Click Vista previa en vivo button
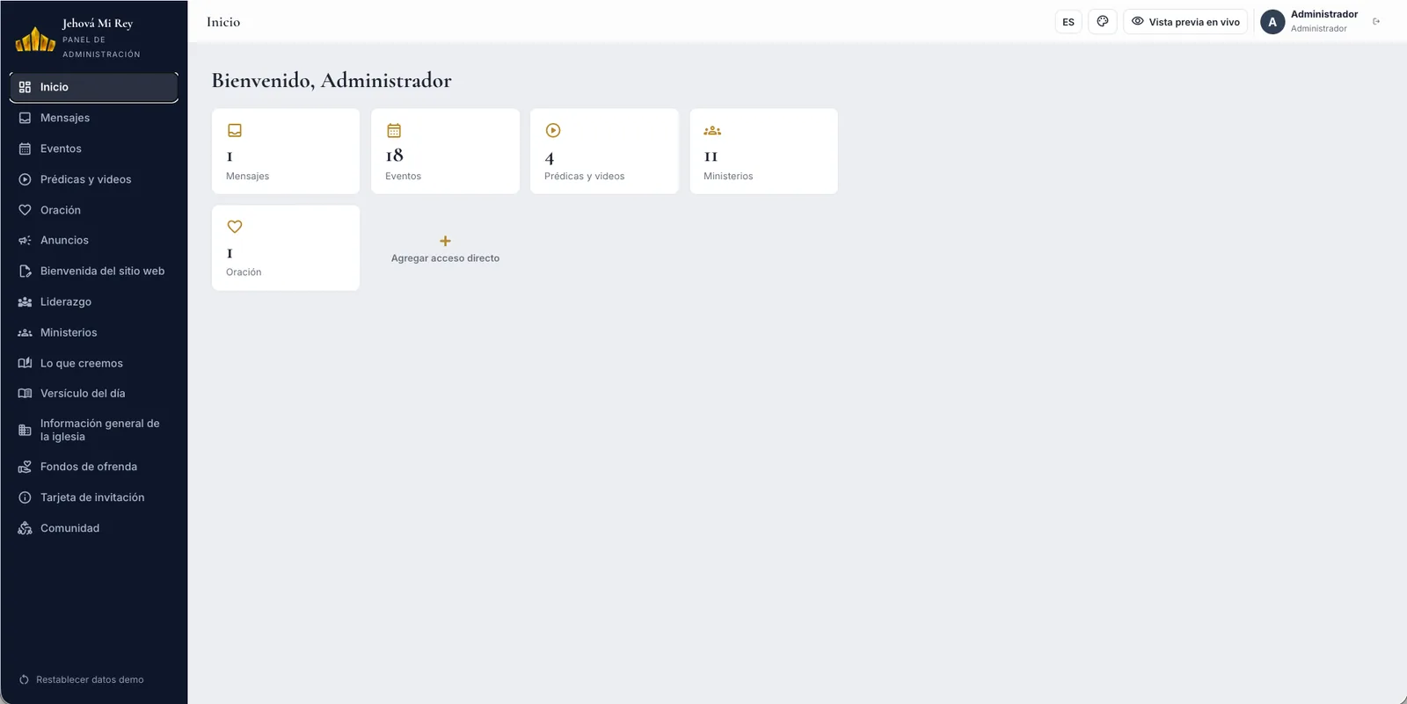 coord(1185,22)
